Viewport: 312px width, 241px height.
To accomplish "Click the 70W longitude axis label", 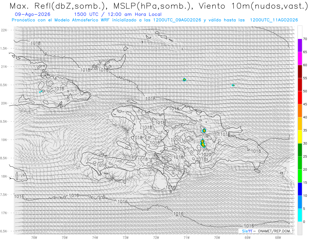I will click(x=217, y=238).
